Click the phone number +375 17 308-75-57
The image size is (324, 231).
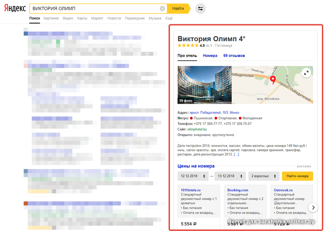[238, 124]
